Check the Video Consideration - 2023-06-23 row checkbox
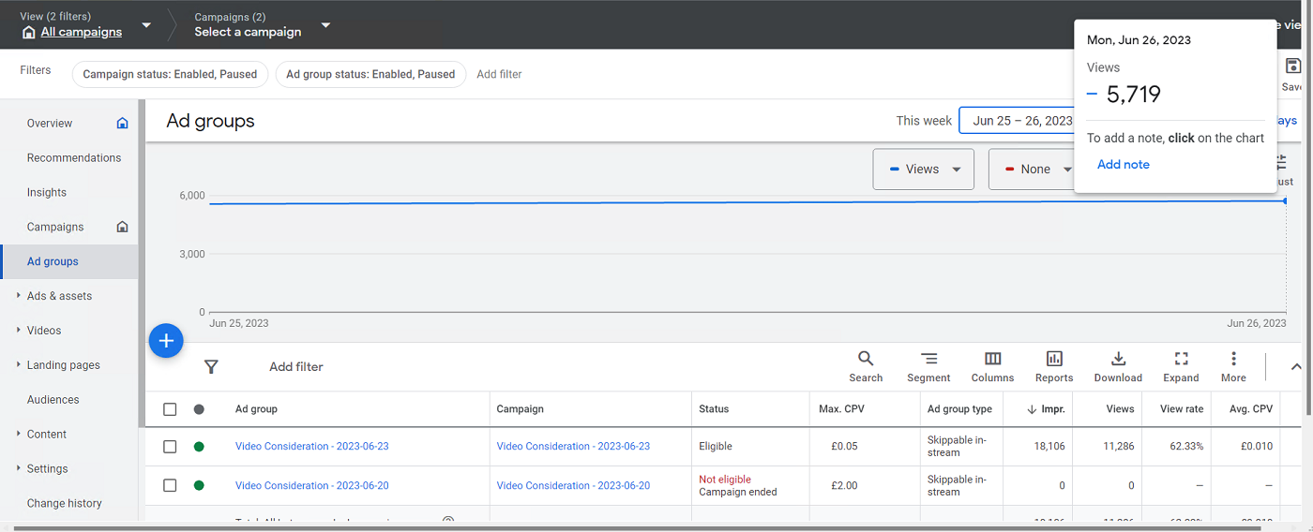 [x=170, y=447]
